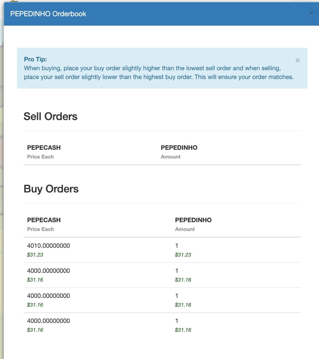This screenshot has height=359, width=319.
Task: Click PEPEDINHO column header under Buy Orders
Action: [x=193, y=220]
